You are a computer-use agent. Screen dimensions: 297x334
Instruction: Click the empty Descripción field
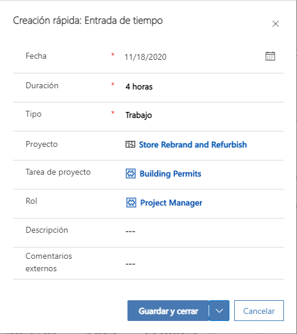coord(203,231)
